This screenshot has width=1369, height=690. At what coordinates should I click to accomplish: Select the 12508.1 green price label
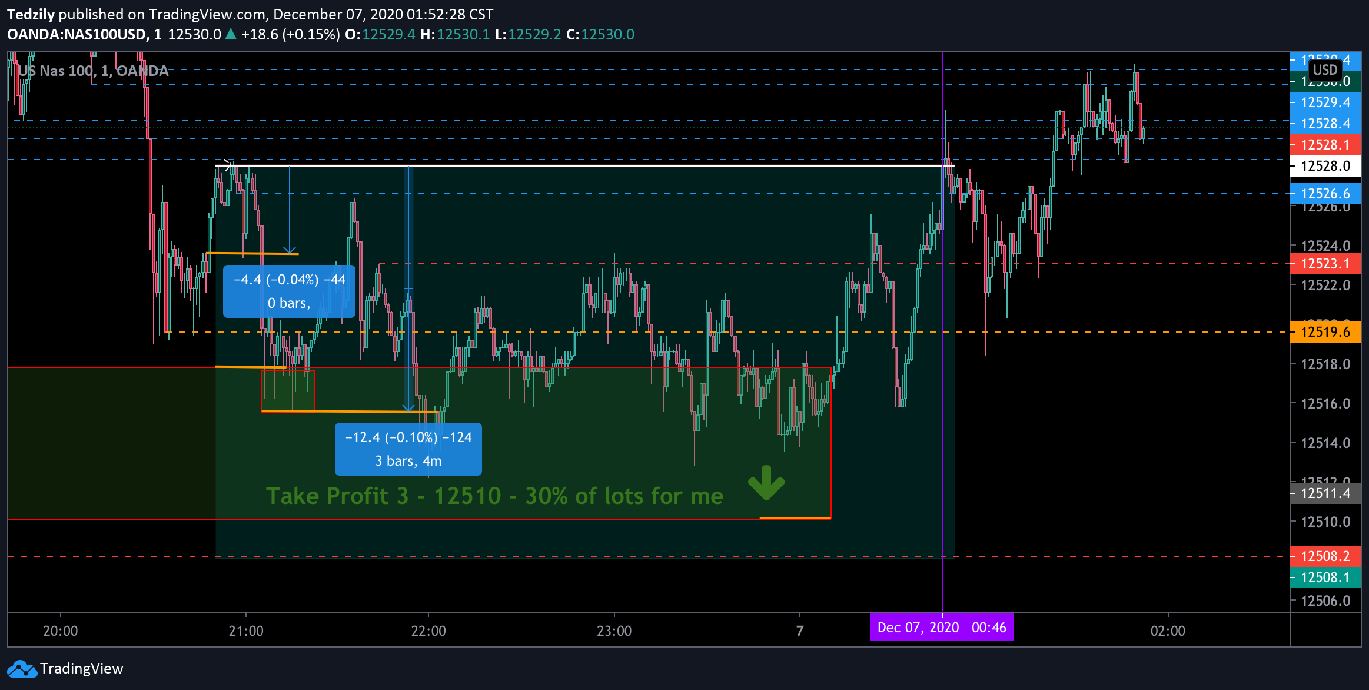1325,578
